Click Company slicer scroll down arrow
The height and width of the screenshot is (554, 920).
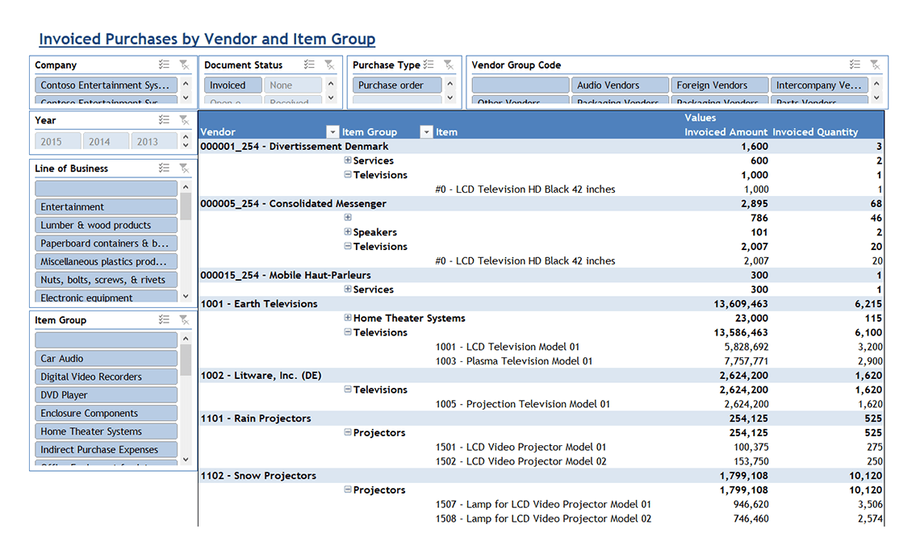[x=186, y=98]
